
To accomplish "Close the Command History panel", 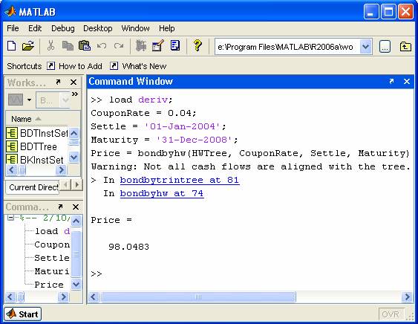I will pos(76,207).
